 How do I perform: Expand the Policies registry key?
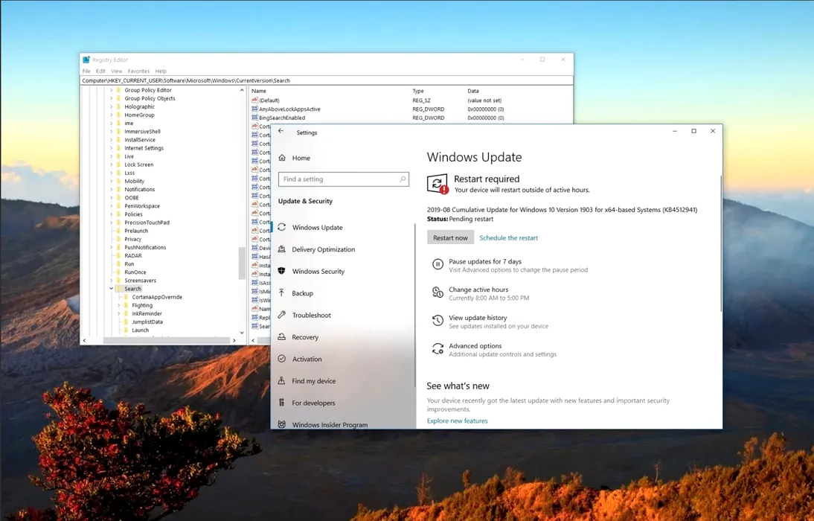pos(111,214)
